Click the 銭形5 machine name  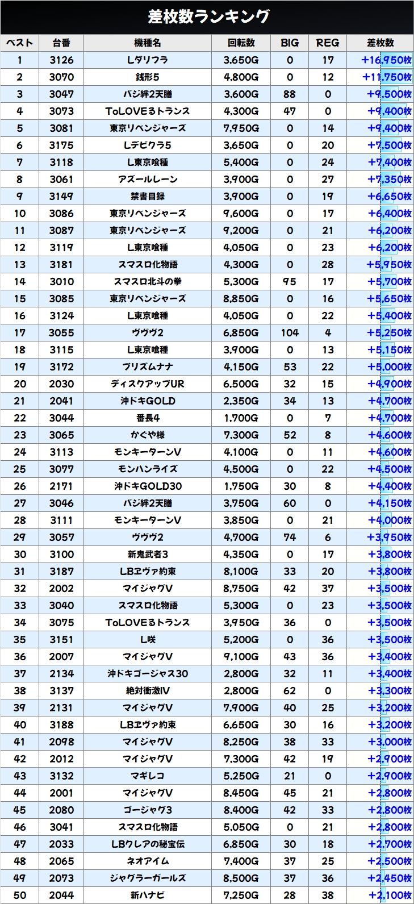point(148,77)
